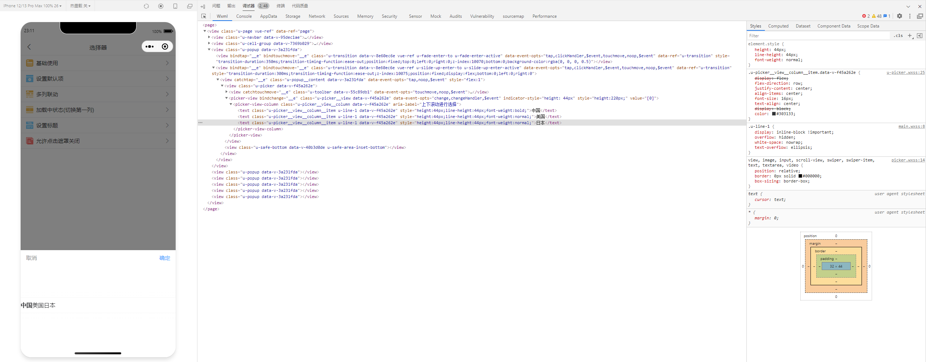The height and width of the screenshot is (362, 926).
Task: Switch to the Computed styles tab
Action: (x=778, y=26)
